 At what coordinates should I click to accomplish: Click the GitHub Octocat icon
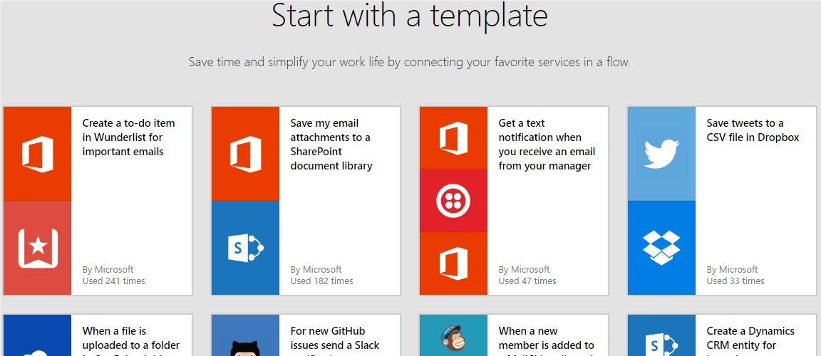(245, 346)
